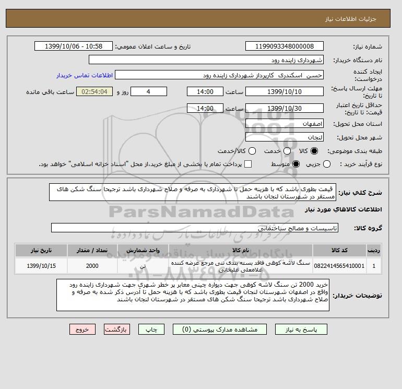Click the delivery city field لنجان
The width and height of the screenshot is (402, 389).
click(x=285, y=137)
